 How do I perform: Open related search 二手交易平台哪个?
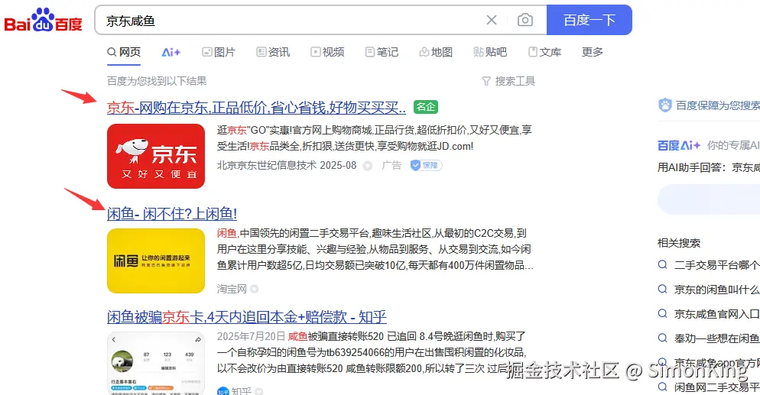coord(716,265)
